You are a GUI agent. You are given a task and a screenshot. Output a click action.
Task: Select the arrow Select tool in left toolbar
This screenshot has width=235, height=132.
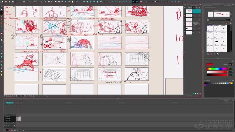pyautogui.click(x=2, y=6)
